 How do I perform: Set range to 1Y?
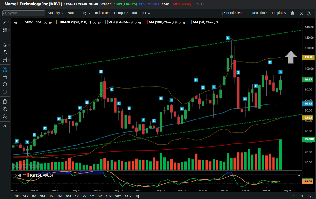(77, 196)
